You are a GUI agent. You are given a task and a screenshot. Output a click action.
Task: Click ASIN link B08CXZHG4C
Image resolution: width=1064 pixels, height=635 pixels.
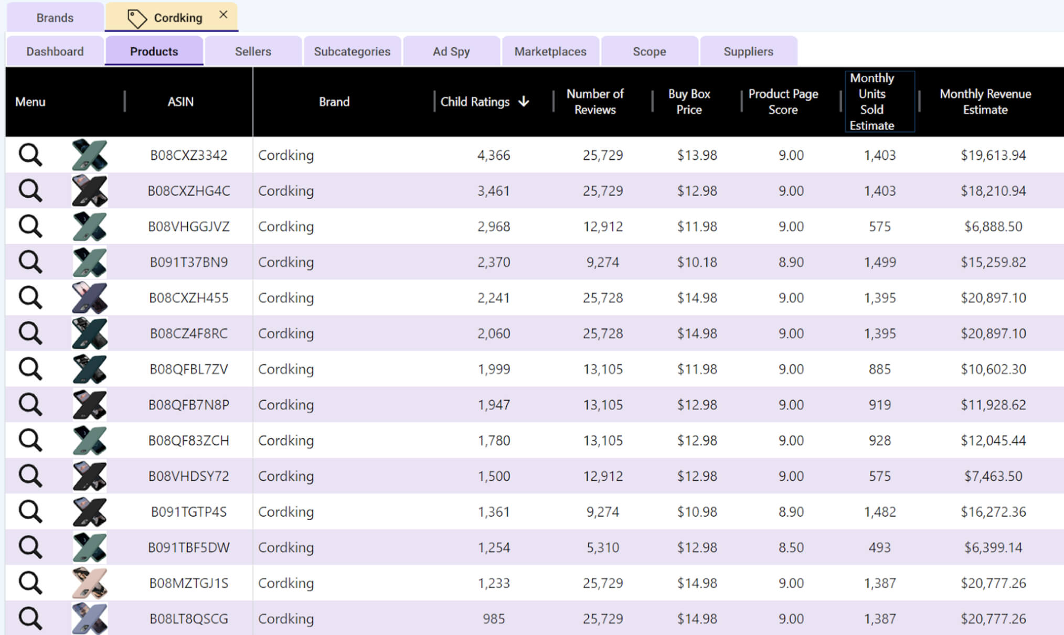tap(188, 191)
